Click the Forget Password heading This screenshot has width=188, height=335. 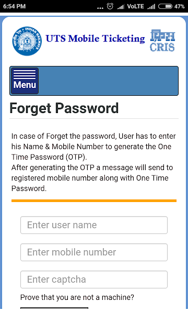pos(64,108)
